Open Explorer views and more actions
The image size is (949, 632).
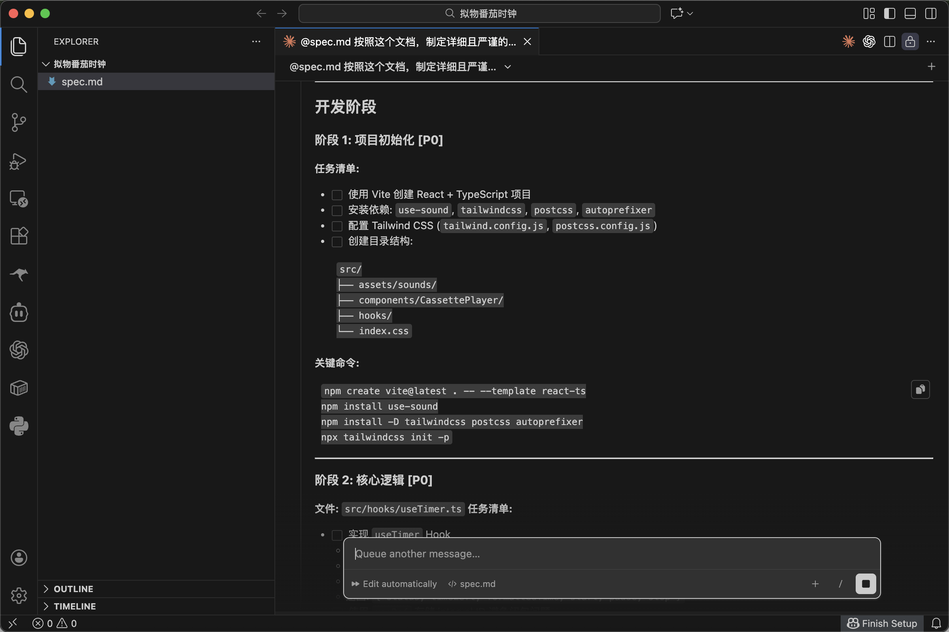tap(256, 41)
